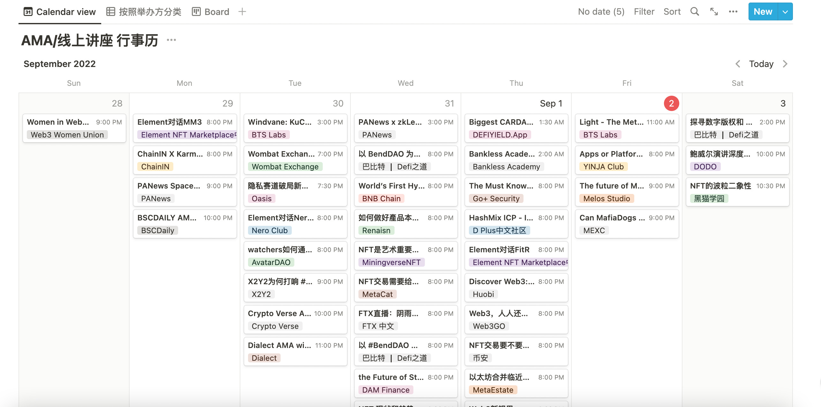821x407 pixels.
Task: Click the DAM Finance tag
Action: [x=386, y=390]
